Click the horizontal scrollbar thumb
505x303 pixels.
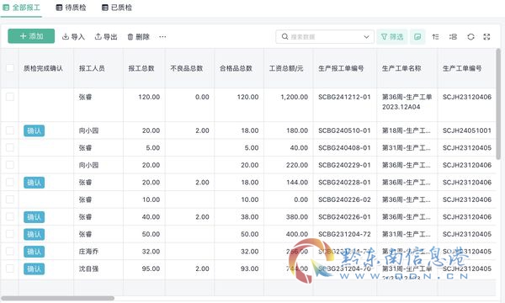click(57, 298)
